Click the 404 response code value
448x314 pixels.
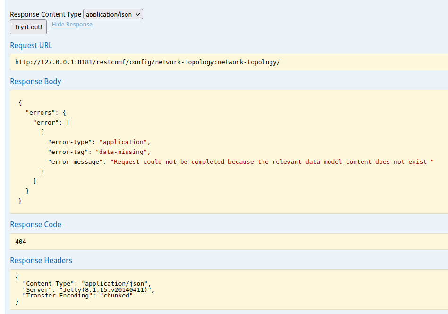click(21, 242)
